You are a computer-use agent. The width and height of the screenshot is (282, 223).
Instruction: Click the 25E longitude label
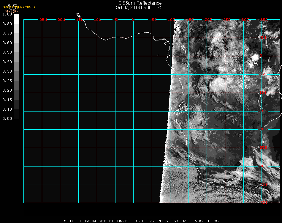tap(227, 20)
